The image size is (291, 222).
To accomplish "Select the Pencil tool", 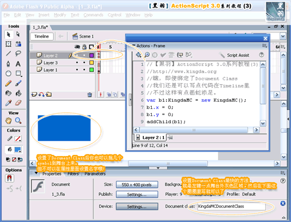I will (9, 83).
